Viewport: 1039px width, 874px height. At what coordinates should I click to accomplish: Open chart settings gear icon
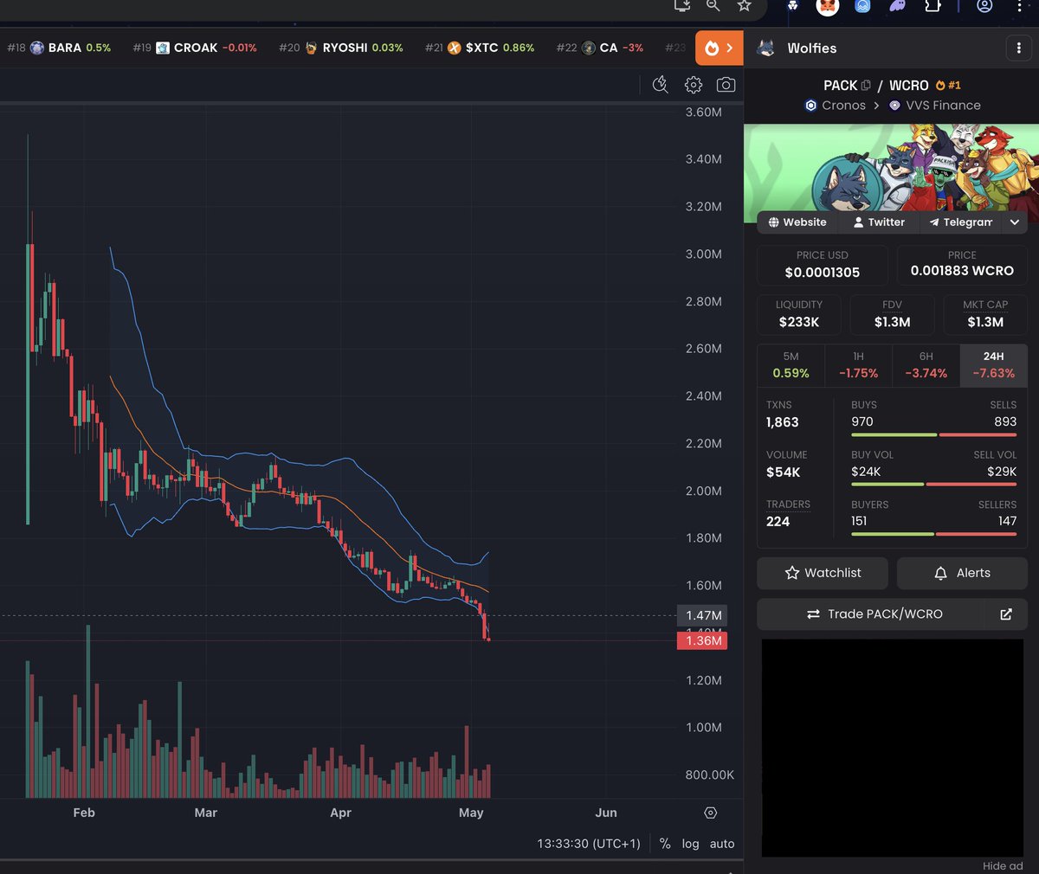694,84
